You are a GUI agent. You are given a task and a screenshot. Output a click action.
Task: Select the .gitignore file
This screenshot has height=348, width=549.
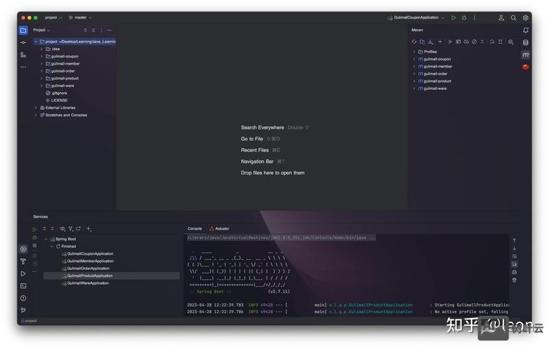coord(56,93)
